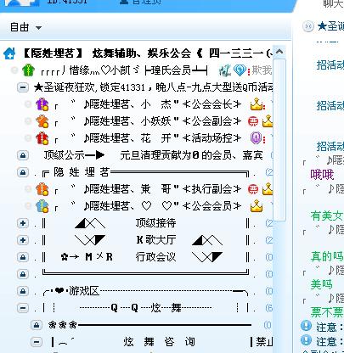Click the blue home icon beside 隐姓埋茗 title

(9, 53)
